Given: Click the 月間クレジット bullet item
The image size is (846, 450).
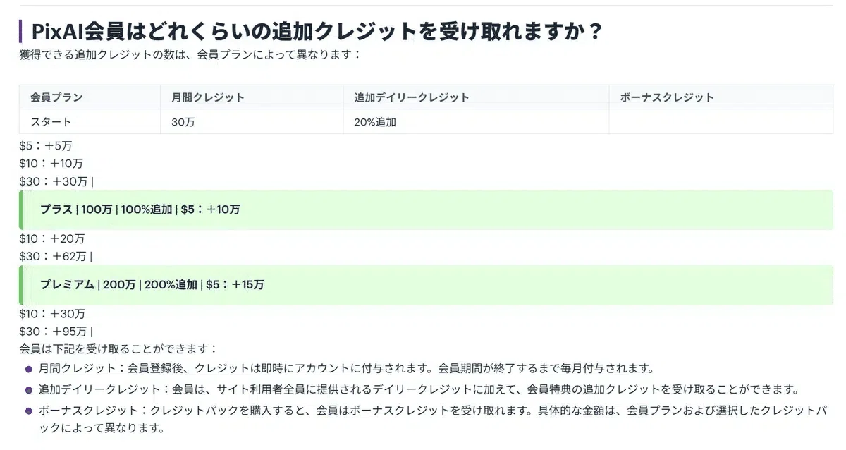Looking at the screenshot, I should tap(347, 368).
